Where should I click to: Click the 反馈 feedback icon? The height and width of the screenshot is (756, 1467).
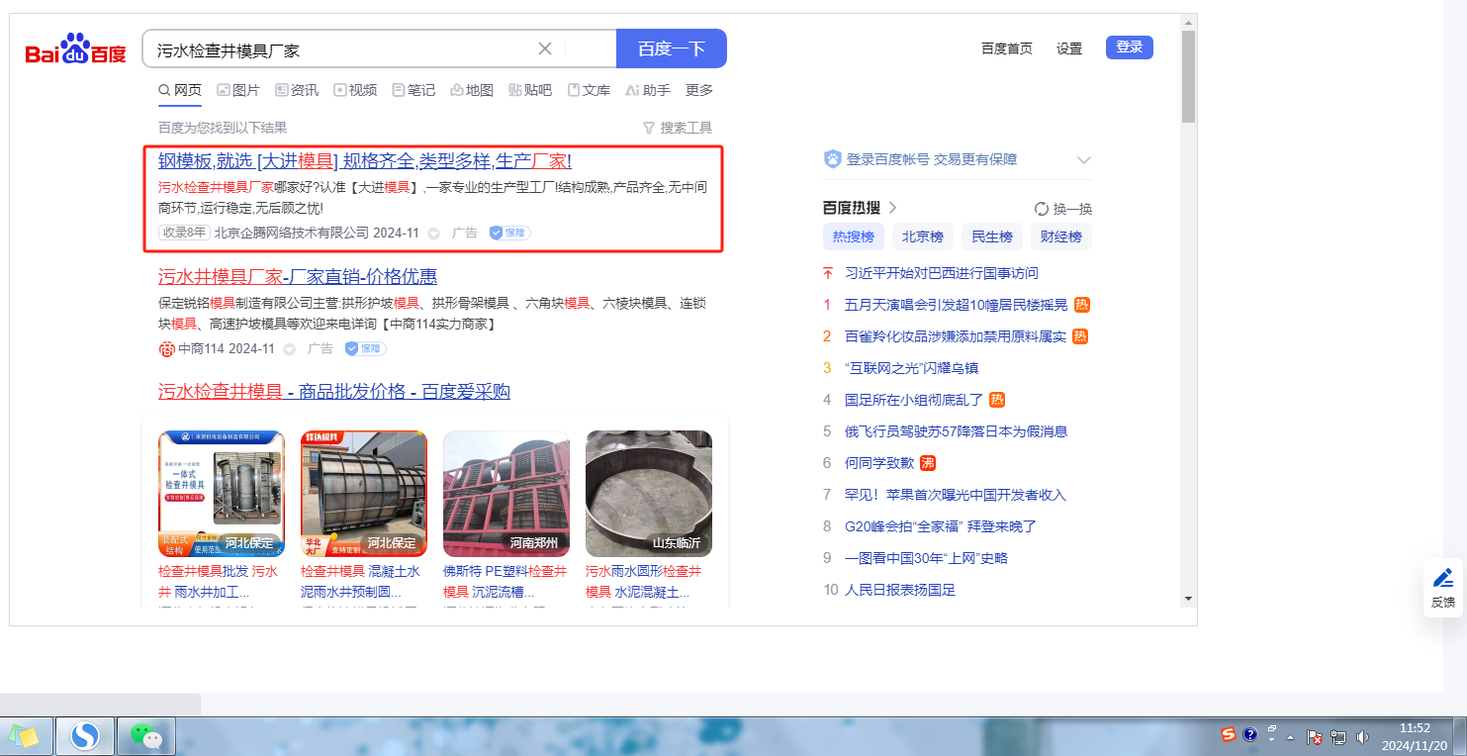pos(1443,588)
